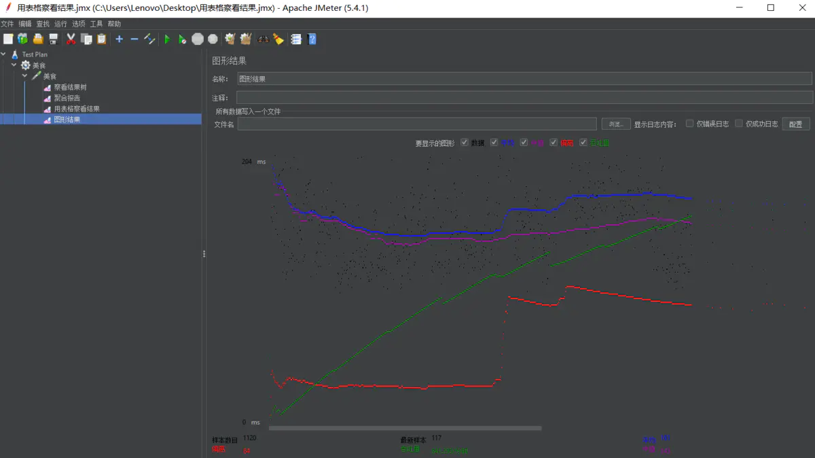Image resolution: width=815 pixels, height=458 pixels.
Task: Collapse the 美食 sampler node
Action: (25, 76)
